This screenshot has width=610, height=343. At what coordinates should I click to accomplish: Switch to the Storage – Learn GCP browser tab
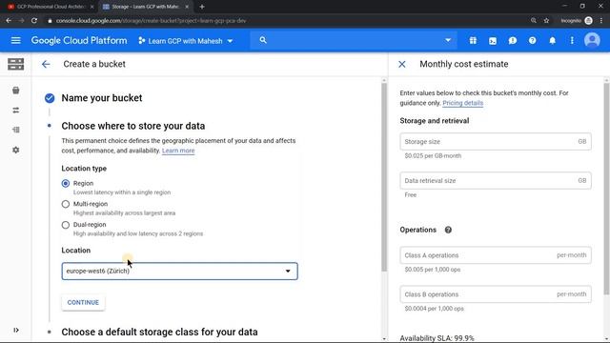(x=145, y=7)
